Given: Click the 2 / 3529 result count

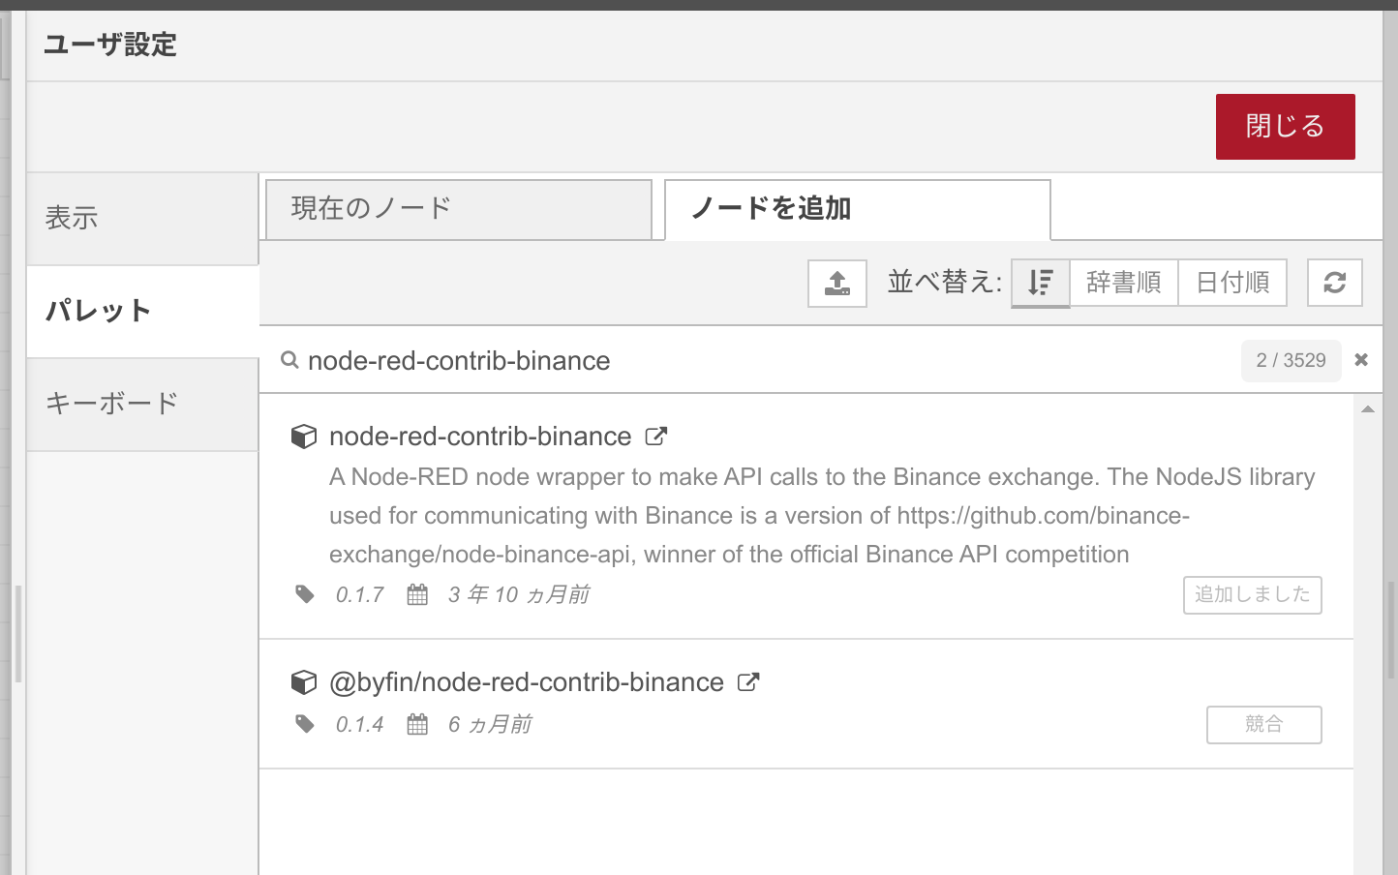Looking at the screenshot, I should coord(1292,360).
